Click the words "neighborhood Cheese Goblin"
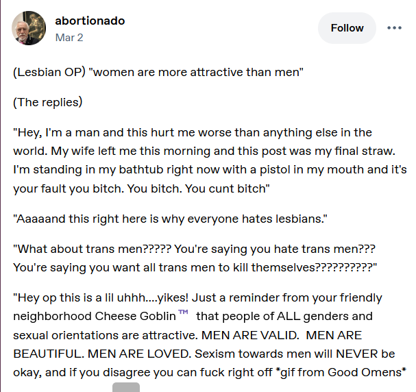Viewport: 416px width, 392px height. [95, 316]
